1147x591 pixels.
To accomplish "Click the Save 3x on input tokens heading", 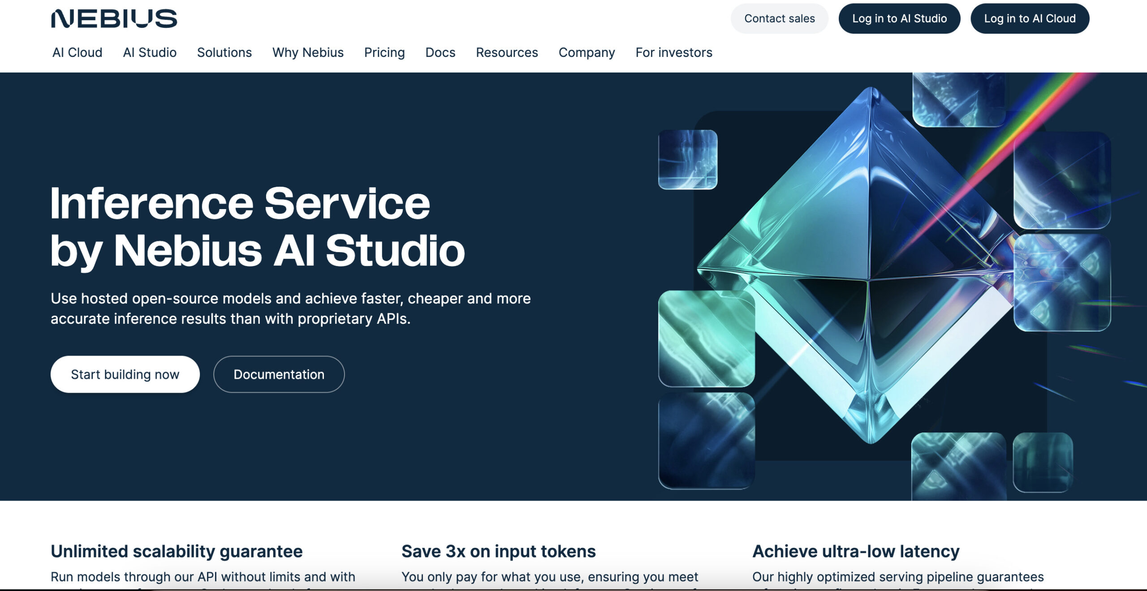I will (x=498, y=551).
